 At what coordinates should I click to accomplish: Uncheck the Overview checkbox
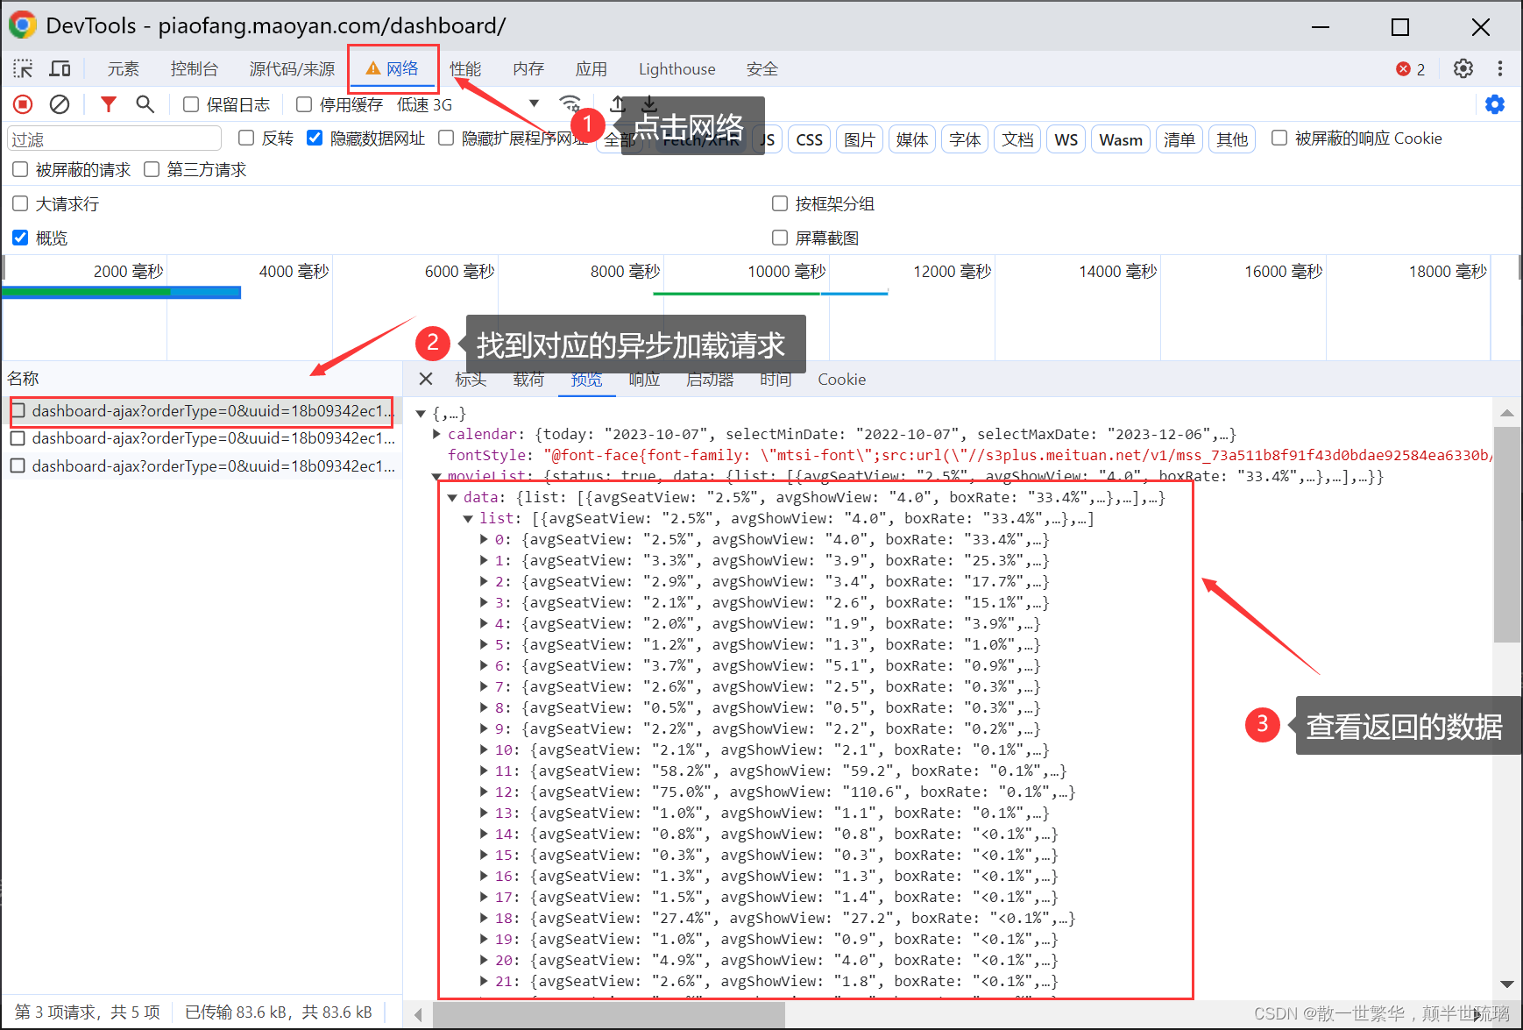click(x=20, y=238)
